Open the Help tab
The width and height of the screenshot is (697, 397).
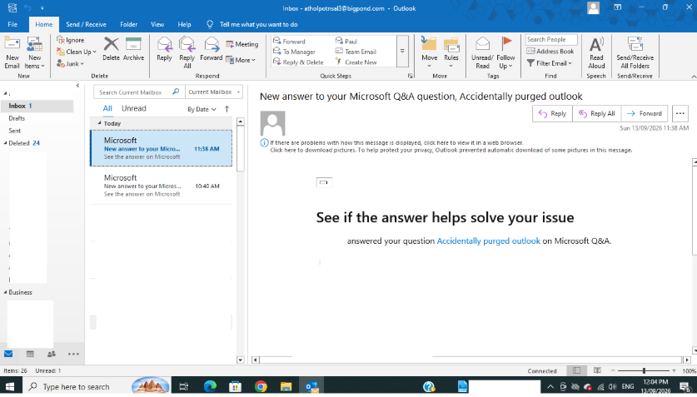(x=185, y=24)
